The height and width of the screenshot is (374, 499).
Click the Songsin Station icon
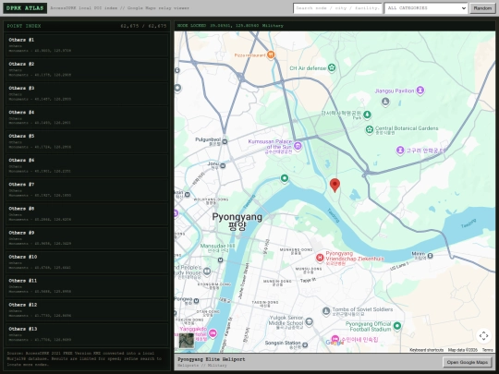(x=305, y=344)
